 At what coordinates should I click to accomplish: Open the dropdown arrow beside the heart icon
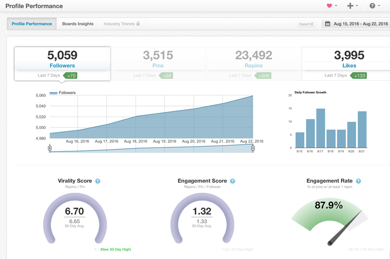tap(337, 6)
